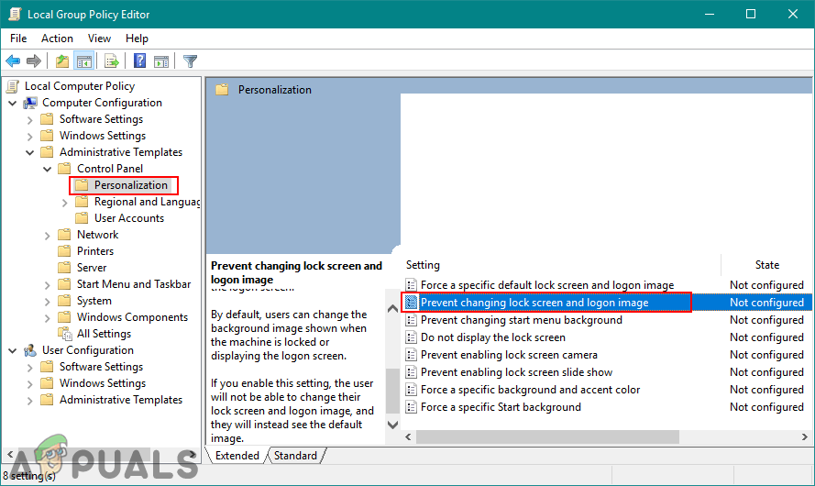The image size is (815, 486).
Task: Click the User Accounts folder icon
Action: click(x=82, y=218)
